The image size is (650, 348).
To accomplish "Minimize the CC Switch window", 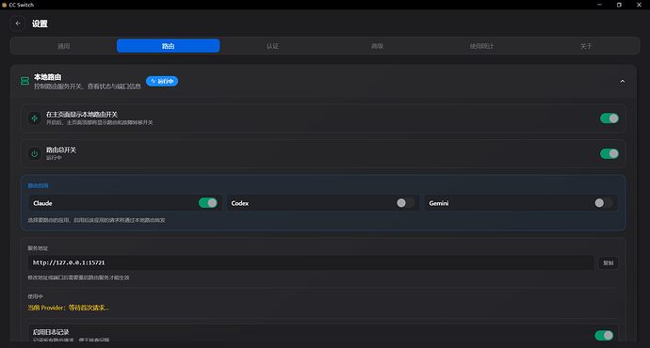I will pos(599,5).
